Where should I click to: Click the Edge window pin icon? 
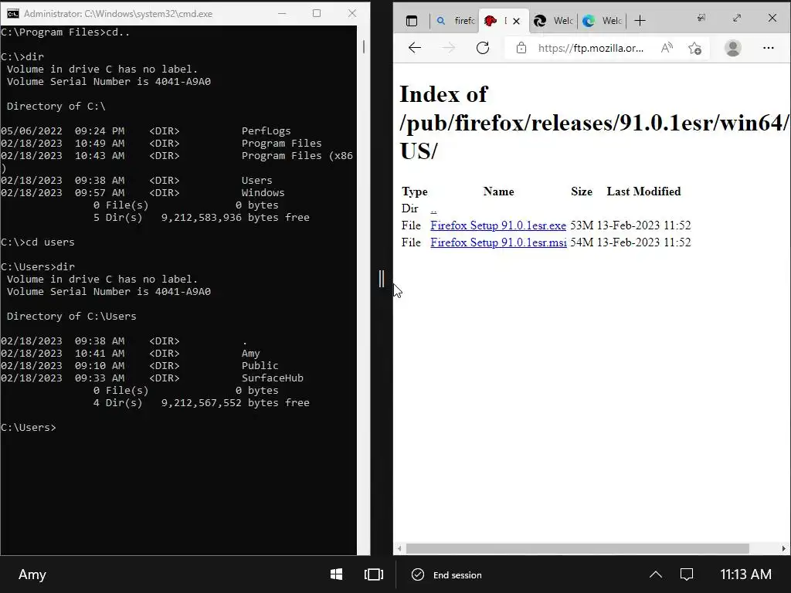click(701, 19)
